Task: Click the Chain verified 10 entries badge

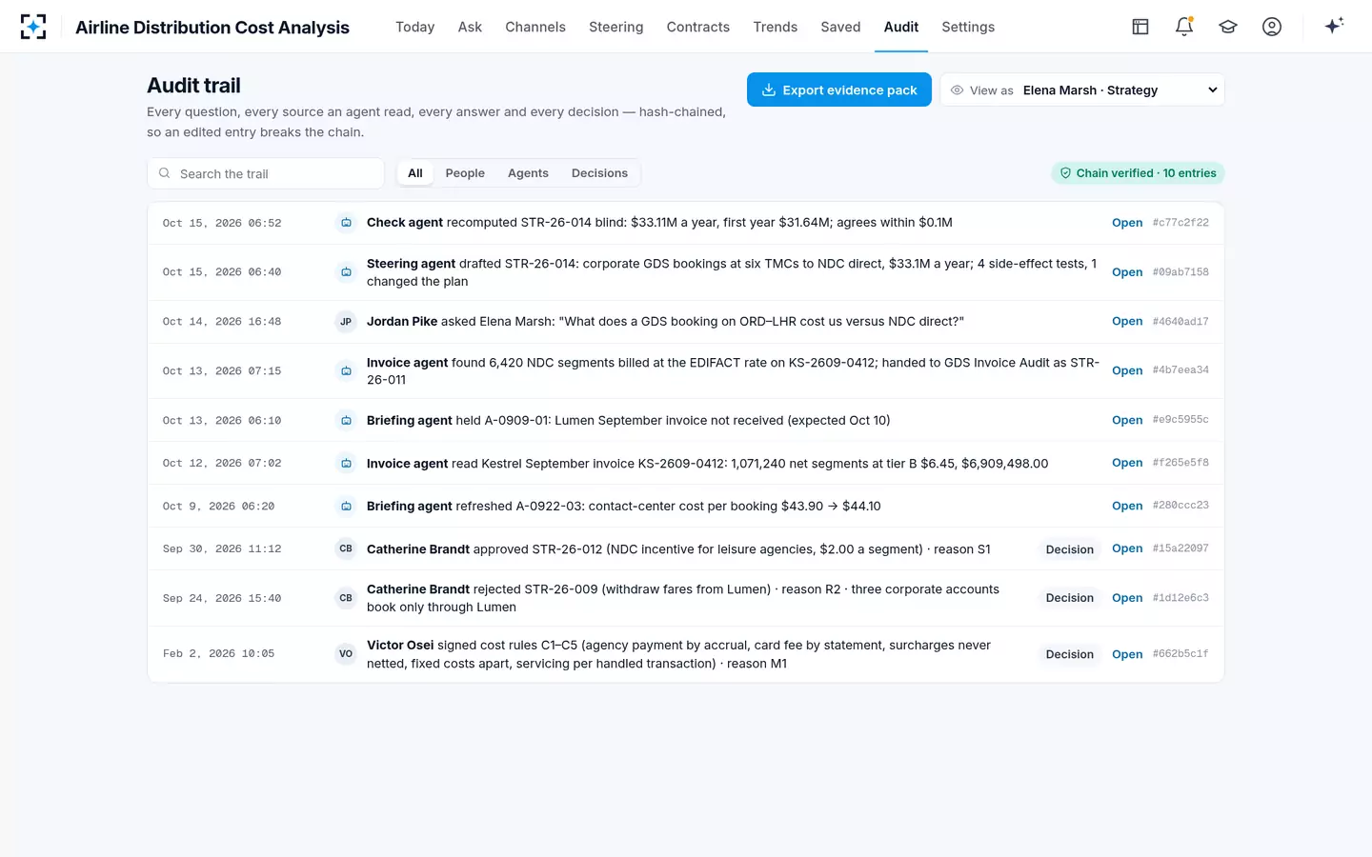Action: (1138, 173)
